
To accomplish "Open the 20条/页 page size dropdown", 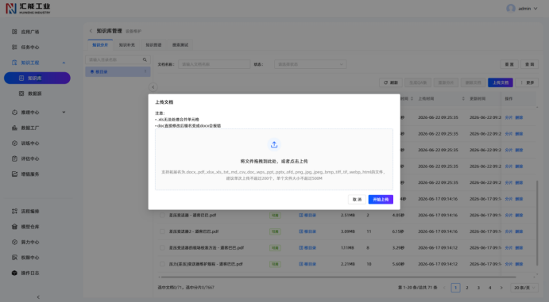I will tap(524, 288).
